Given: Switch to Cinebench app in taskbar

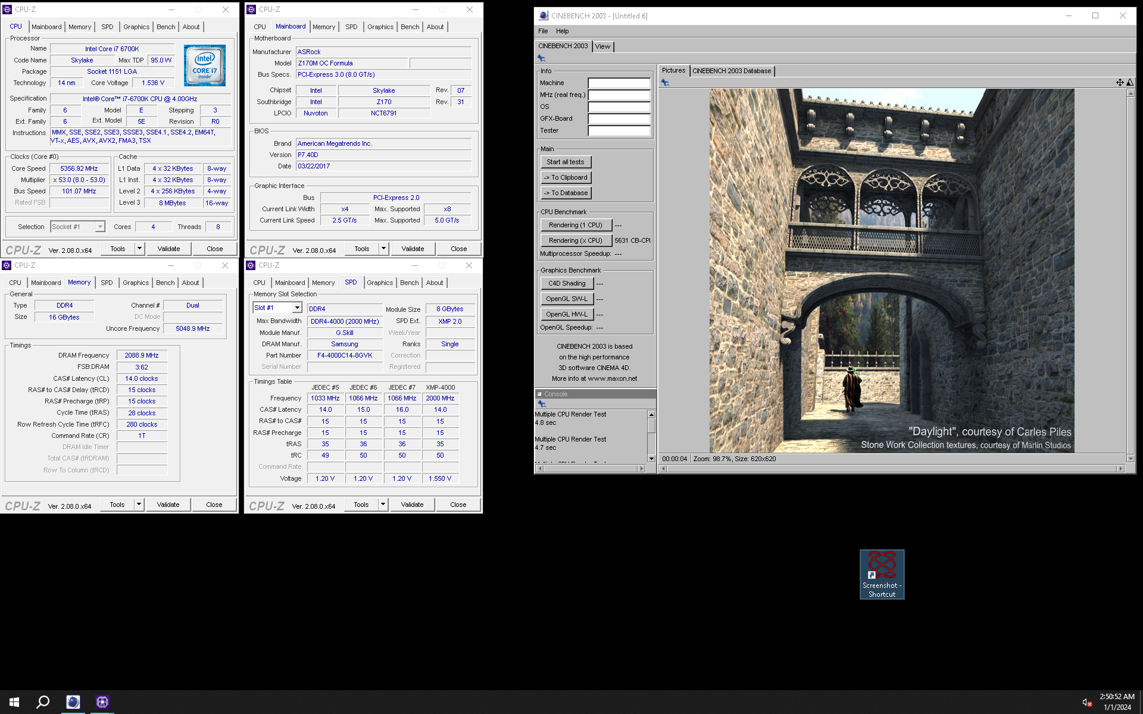Looking at the screenshot, I should click(73, 702).
